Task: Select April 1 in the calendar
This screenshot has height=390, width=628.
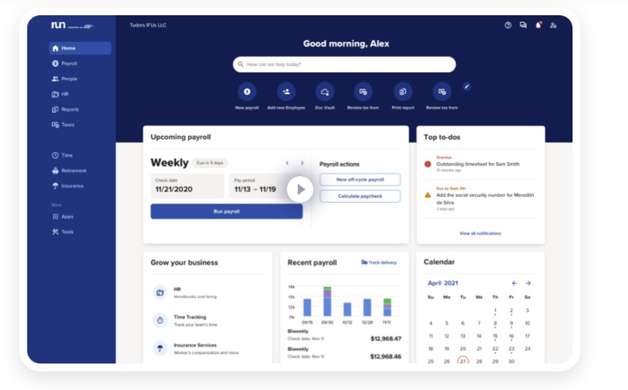Action: click(495, 310)
